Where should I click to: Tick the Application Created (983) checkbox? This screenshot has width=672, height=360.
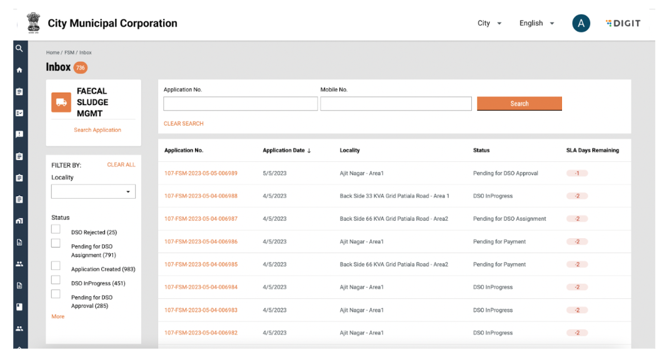[x=56, y=266]
